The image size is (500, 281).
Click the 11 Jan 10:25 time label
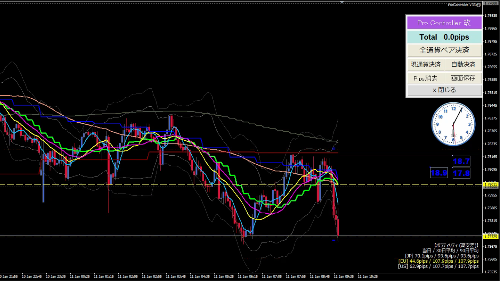point(368,276)
